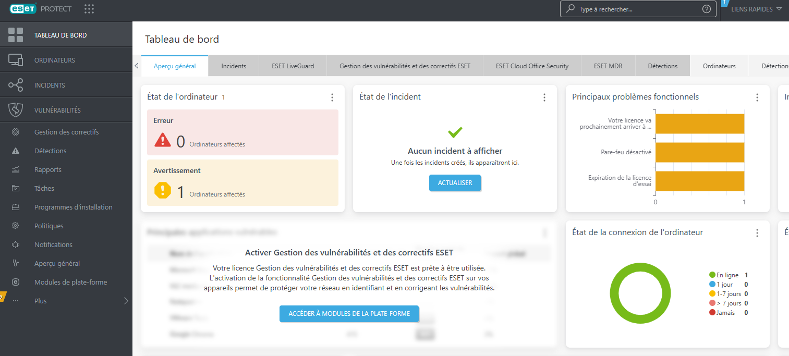Open the Détections tab next to ESET MDR
789x356 pixels.
[x=663, y=66]
